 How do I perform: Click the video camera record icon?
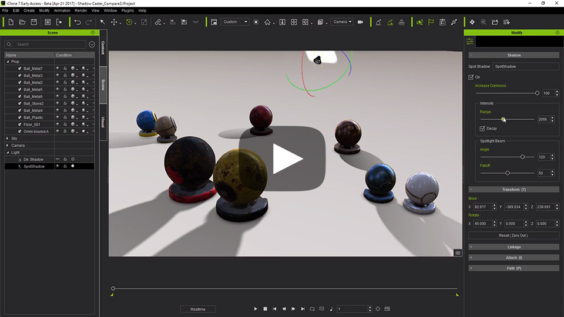click(360, 22)
